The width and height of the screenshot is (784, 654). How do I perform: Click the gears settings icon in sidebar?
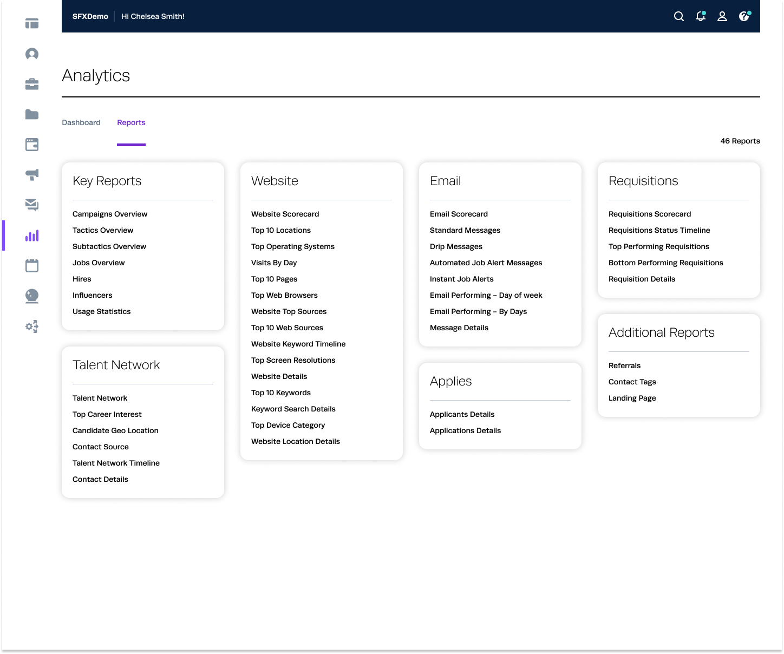(32, 326)
